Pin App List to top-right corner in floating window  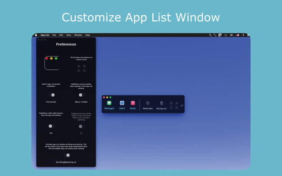click(x=177, y=103)
